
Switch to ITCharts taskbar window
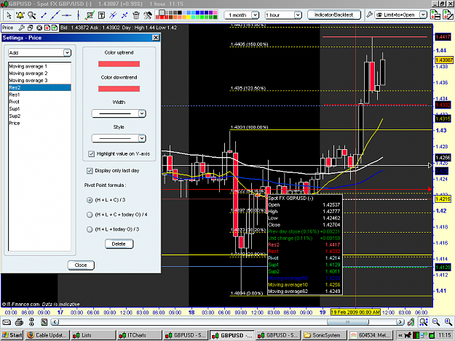pos(139,335)
